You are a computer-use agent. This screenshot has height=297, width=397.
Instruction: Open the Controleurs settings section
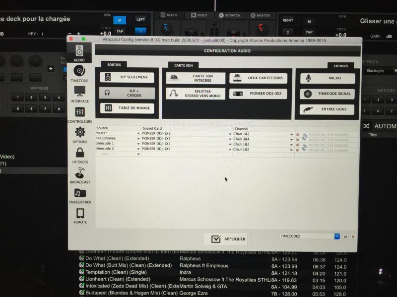[x=80, y=115]
